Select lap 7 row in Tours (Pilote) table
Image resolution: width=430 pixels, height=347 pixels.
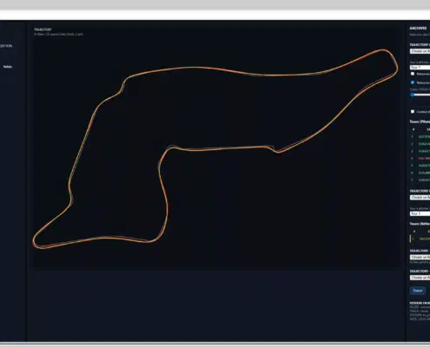tap(420, 180)
